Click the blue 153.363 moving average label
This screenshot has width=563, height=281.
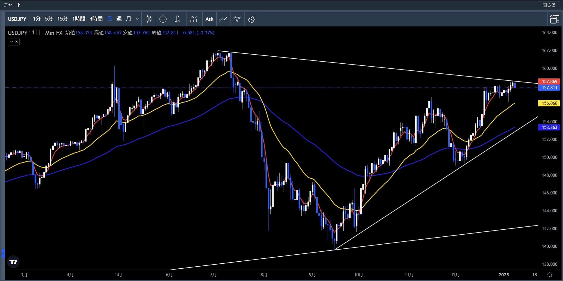coord(549,127)
